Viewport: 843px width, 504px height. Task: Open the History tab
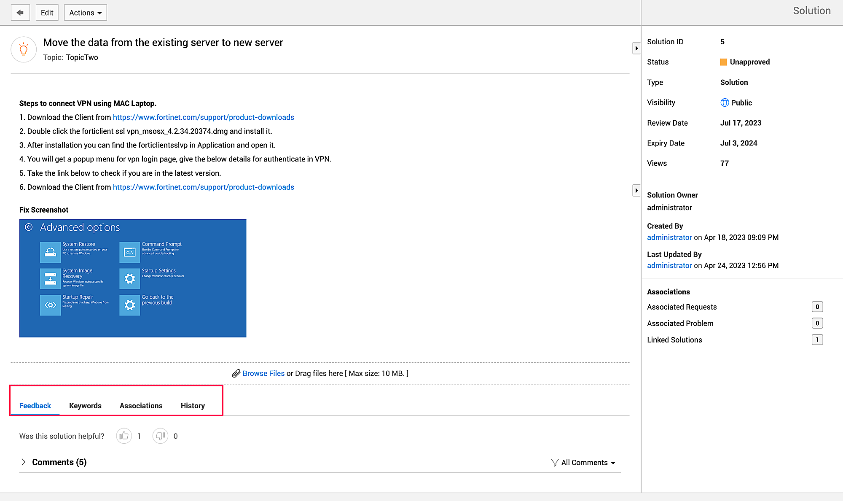[x=193, y=406]
